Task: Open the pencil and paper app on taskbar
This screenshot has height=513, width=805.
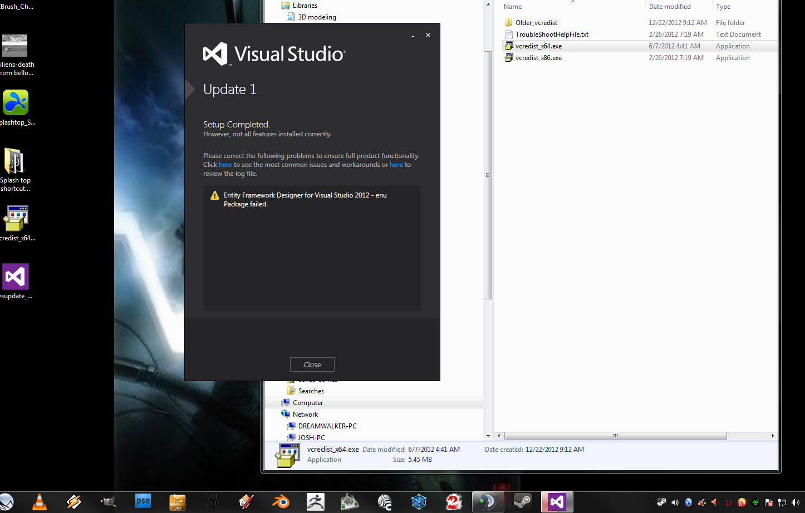Action: [x=247, y=502]
